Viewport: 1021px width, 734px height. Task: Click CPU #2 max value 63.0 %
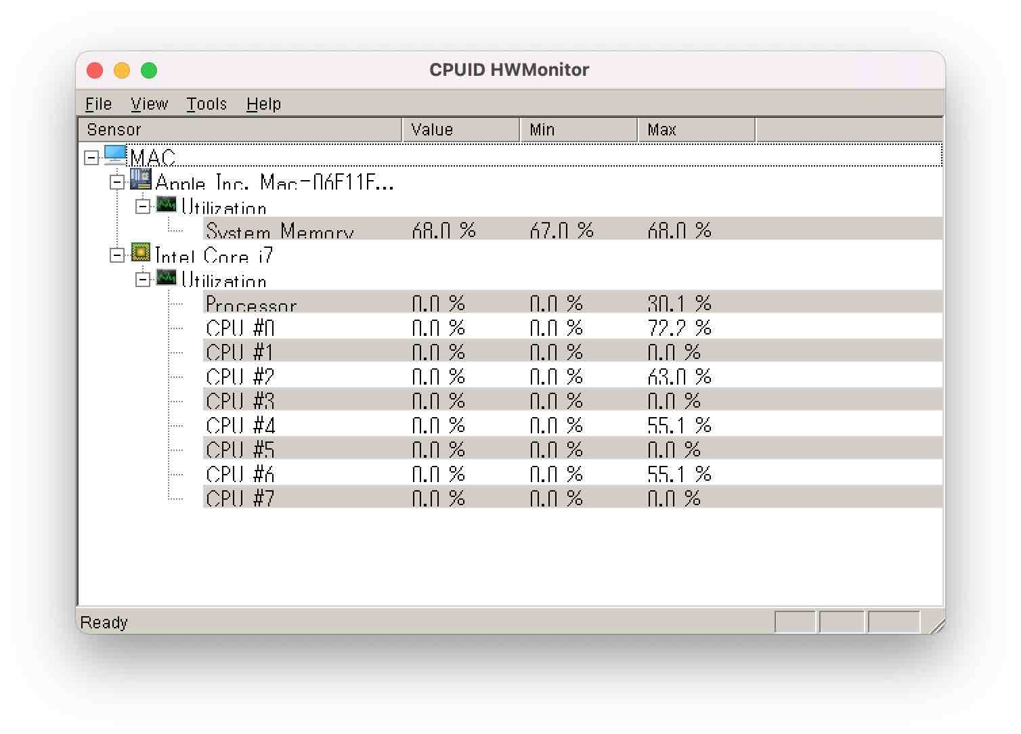point(679,376)
